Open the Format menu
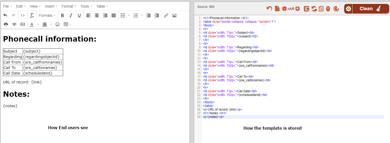The image size is (390, 143). click(69, 6)
